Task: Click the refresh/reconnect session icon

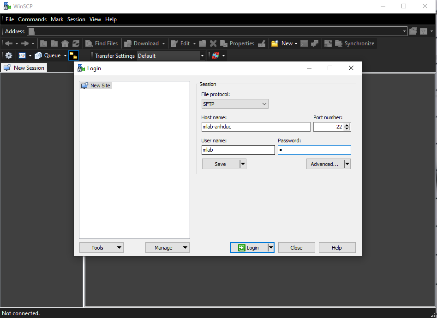Action: coord(216,55)
